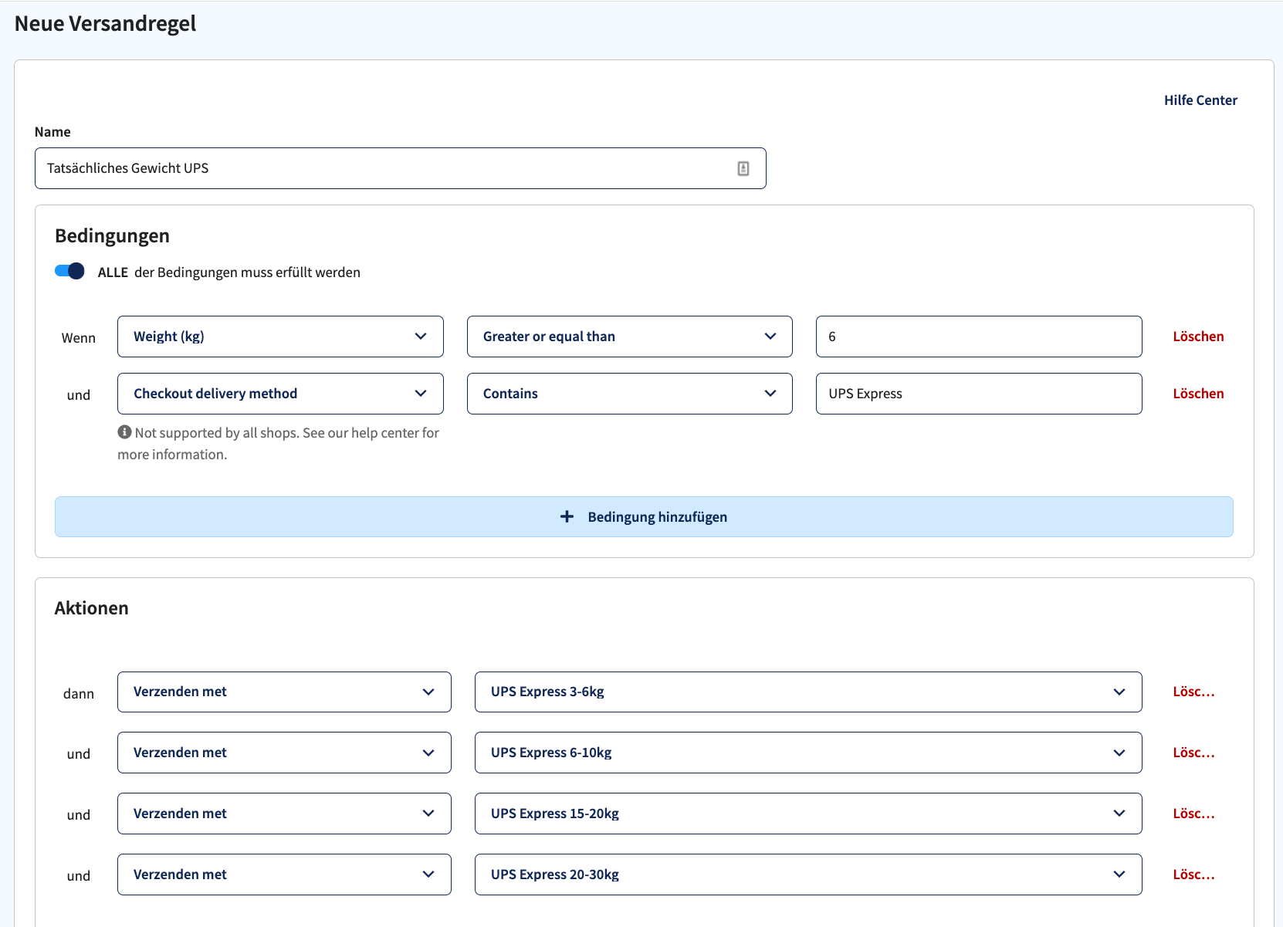The width and height of the screenshot is (1283, 927).
Task: Open the Verzenden met dropdown in the dann row
Action: [284, 692]
